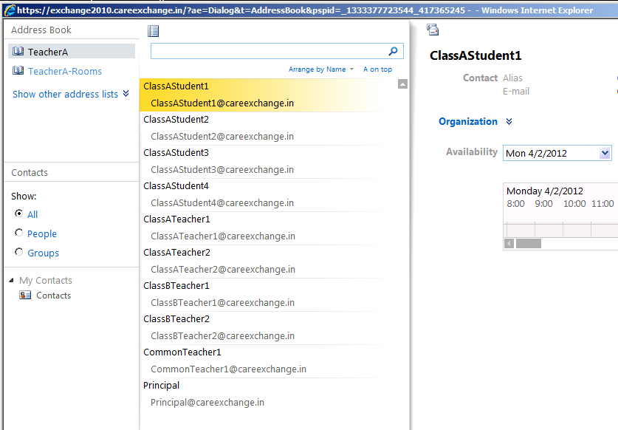Image resolution: width=618 pixels, height=430 pixels.
Task: Click the TeacherA-Rooms address book icon
Action: point(18,71)
